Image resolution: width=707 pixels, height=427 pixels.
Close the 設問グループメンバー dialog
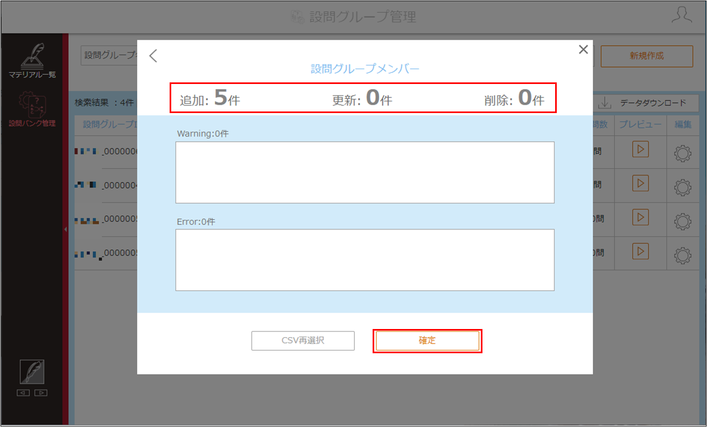[583, 50]
